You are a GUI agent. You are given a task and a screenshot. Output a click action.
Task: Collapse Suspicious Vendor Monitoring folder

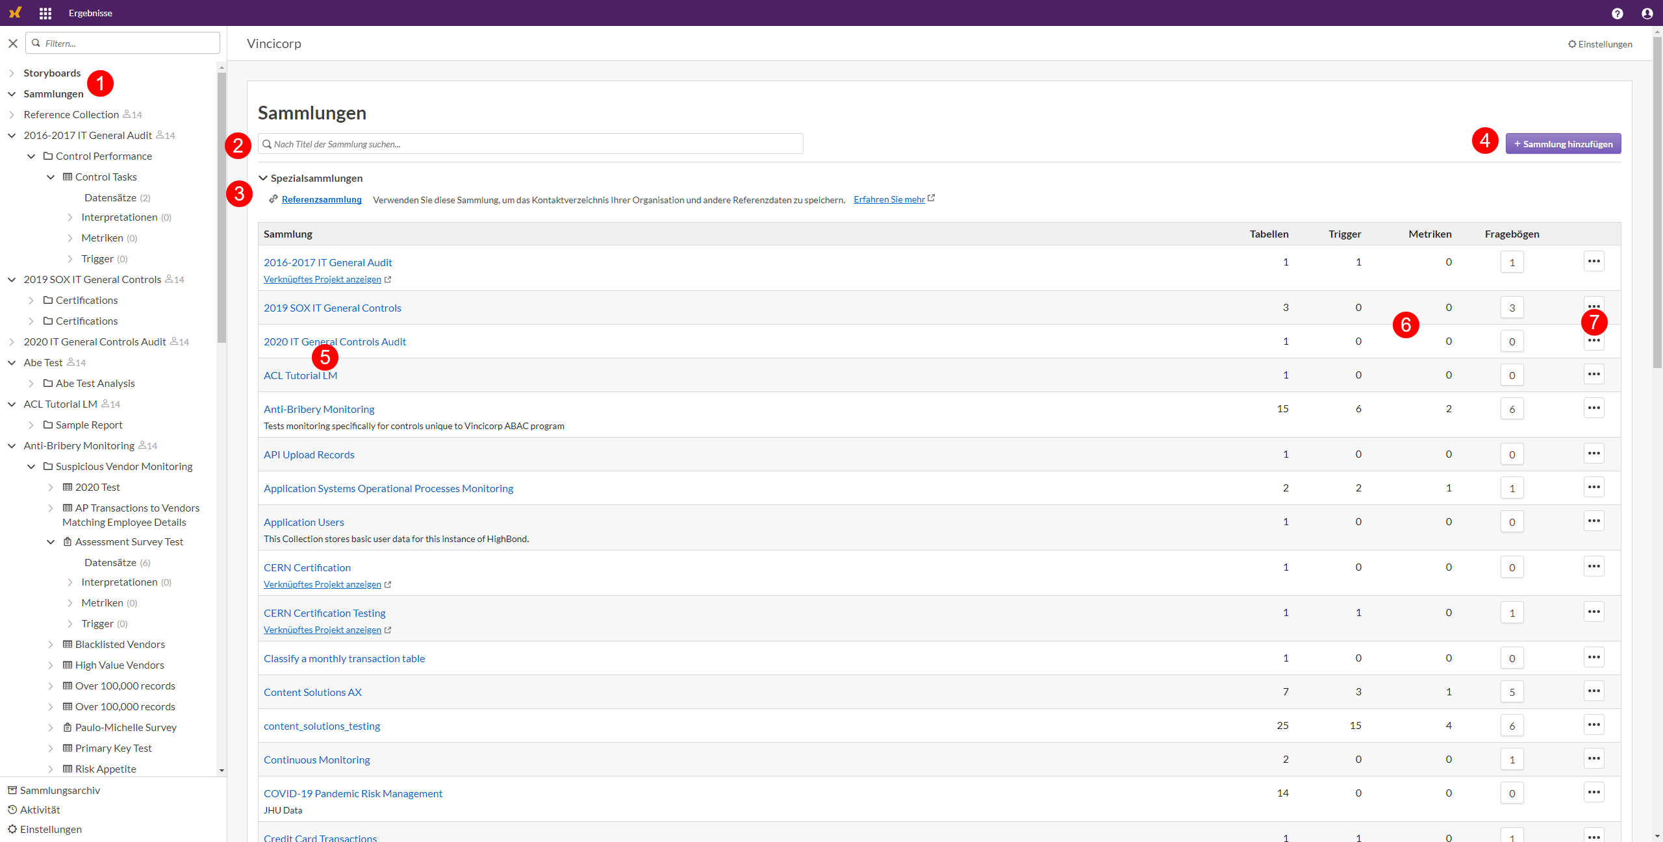tap(31, 466)
